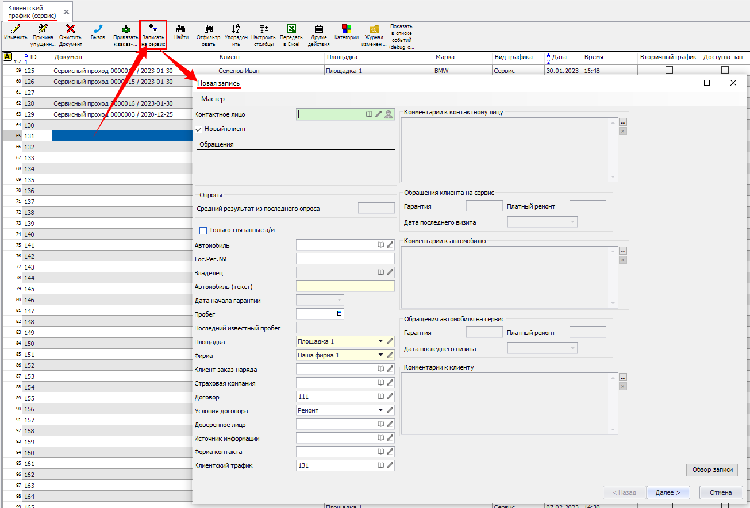
Task: Click Настроить столбцы toolbar icon
Action: tap(264, 29)
